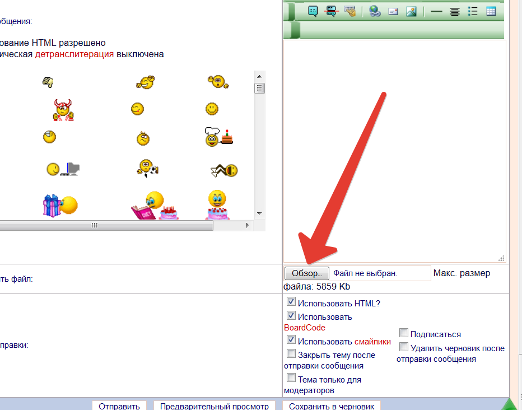Click the quote speech bubble icon
The image size is (522, 410).
pyautogui.click(x=313, y=11)
